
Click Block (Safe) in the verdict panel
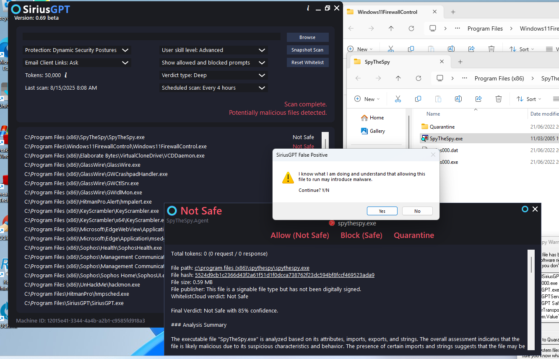(361, 235)
